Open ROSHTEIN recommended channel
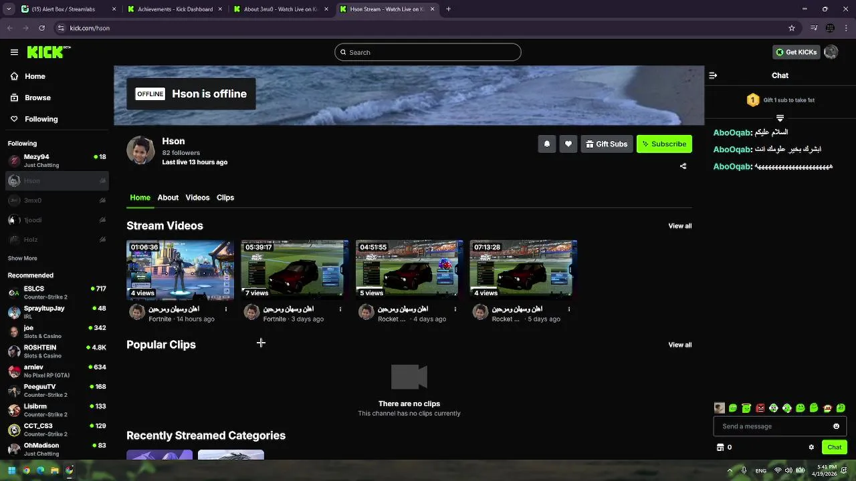The image size is (856, 481). click(57, 351)
